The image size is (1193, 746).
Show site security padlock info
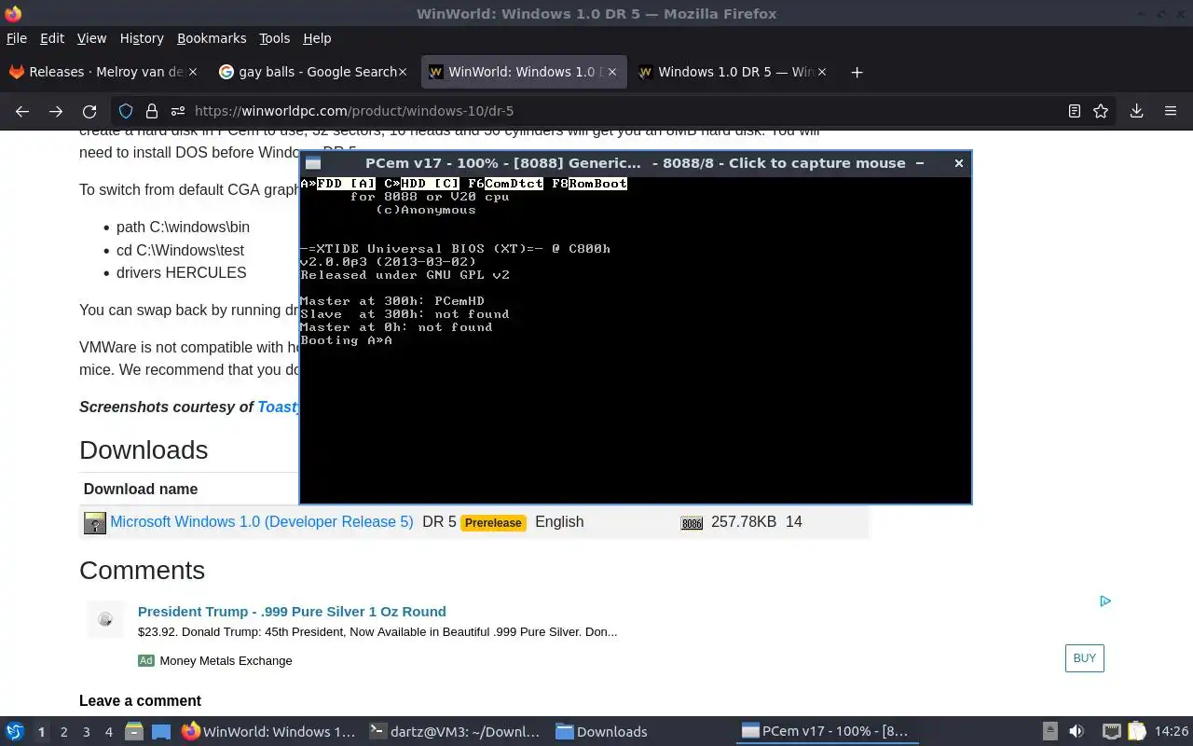[x=151, y=111]
